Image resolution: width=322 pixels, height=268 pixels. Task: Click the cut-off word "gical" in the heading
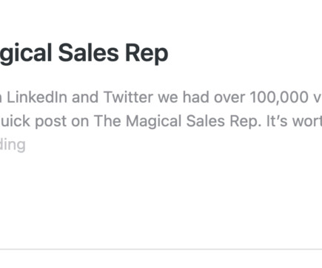click(x=26, y=54)
